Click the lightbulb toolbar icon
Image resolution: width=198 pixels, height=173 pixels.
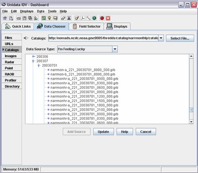49,18
